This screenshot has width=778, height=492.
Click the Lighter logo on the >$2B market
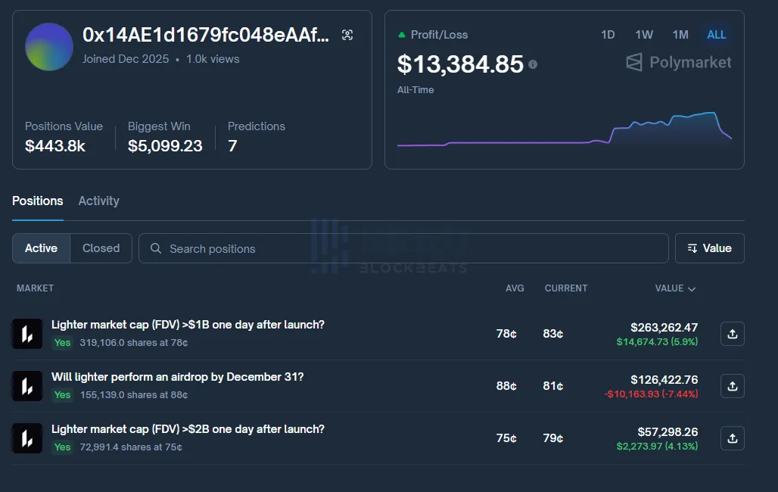pos(27,438)
